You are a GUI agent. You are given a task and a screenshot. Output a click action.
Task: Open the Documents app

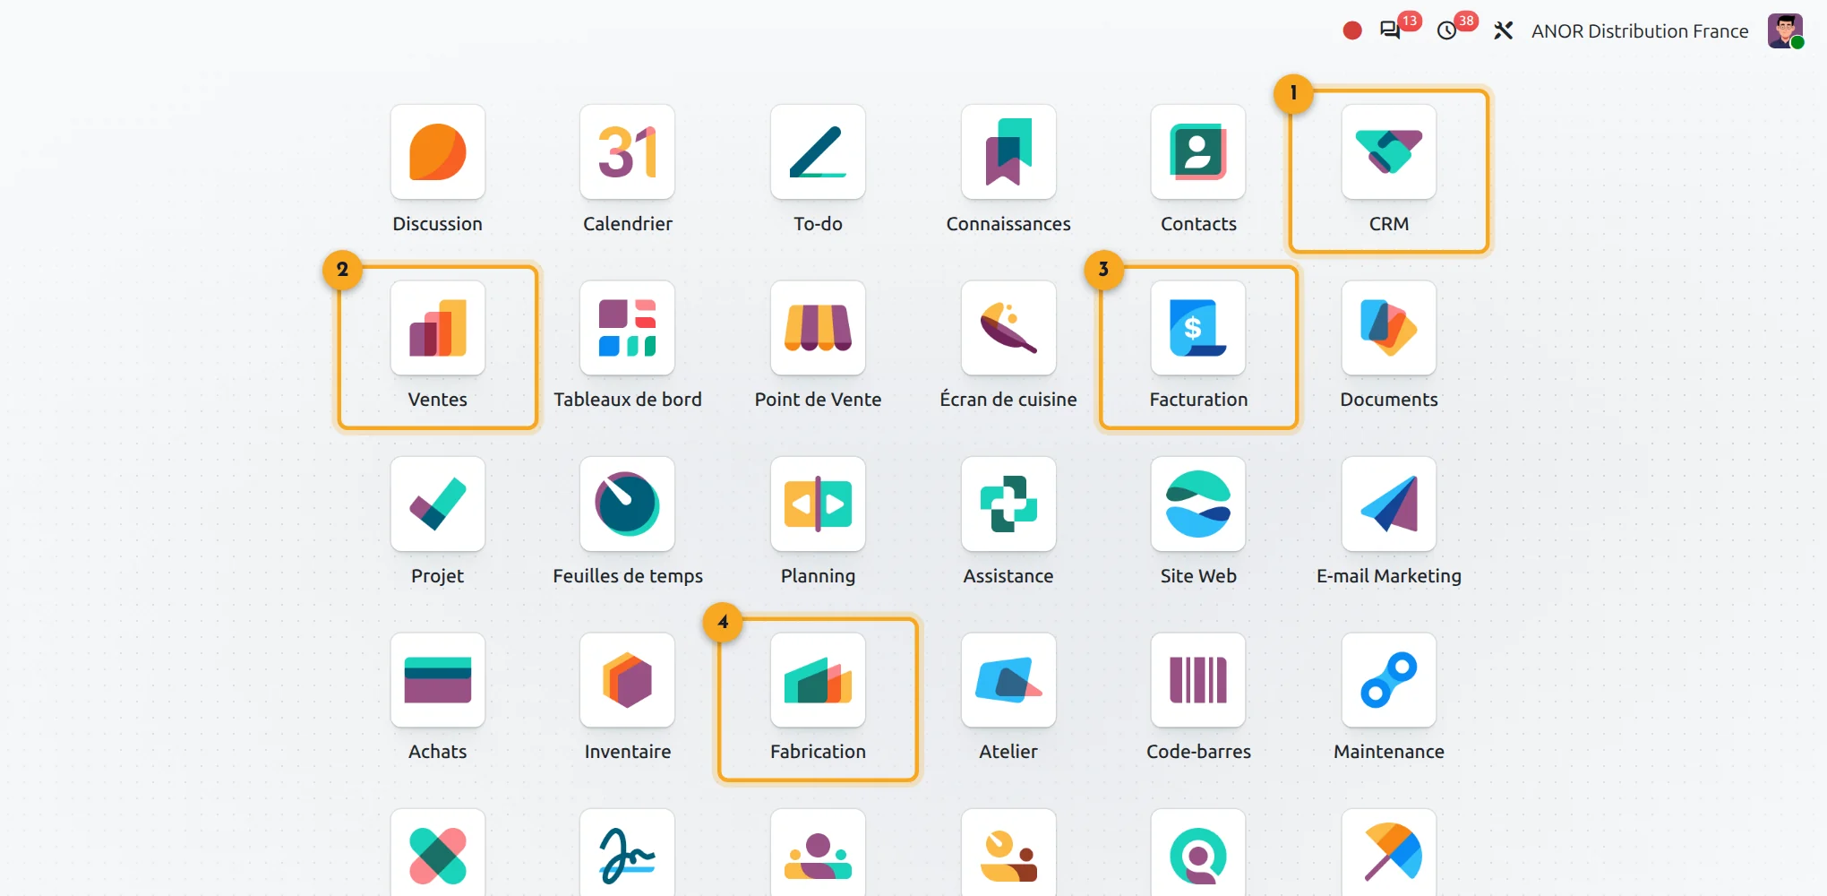(1389, 328)
